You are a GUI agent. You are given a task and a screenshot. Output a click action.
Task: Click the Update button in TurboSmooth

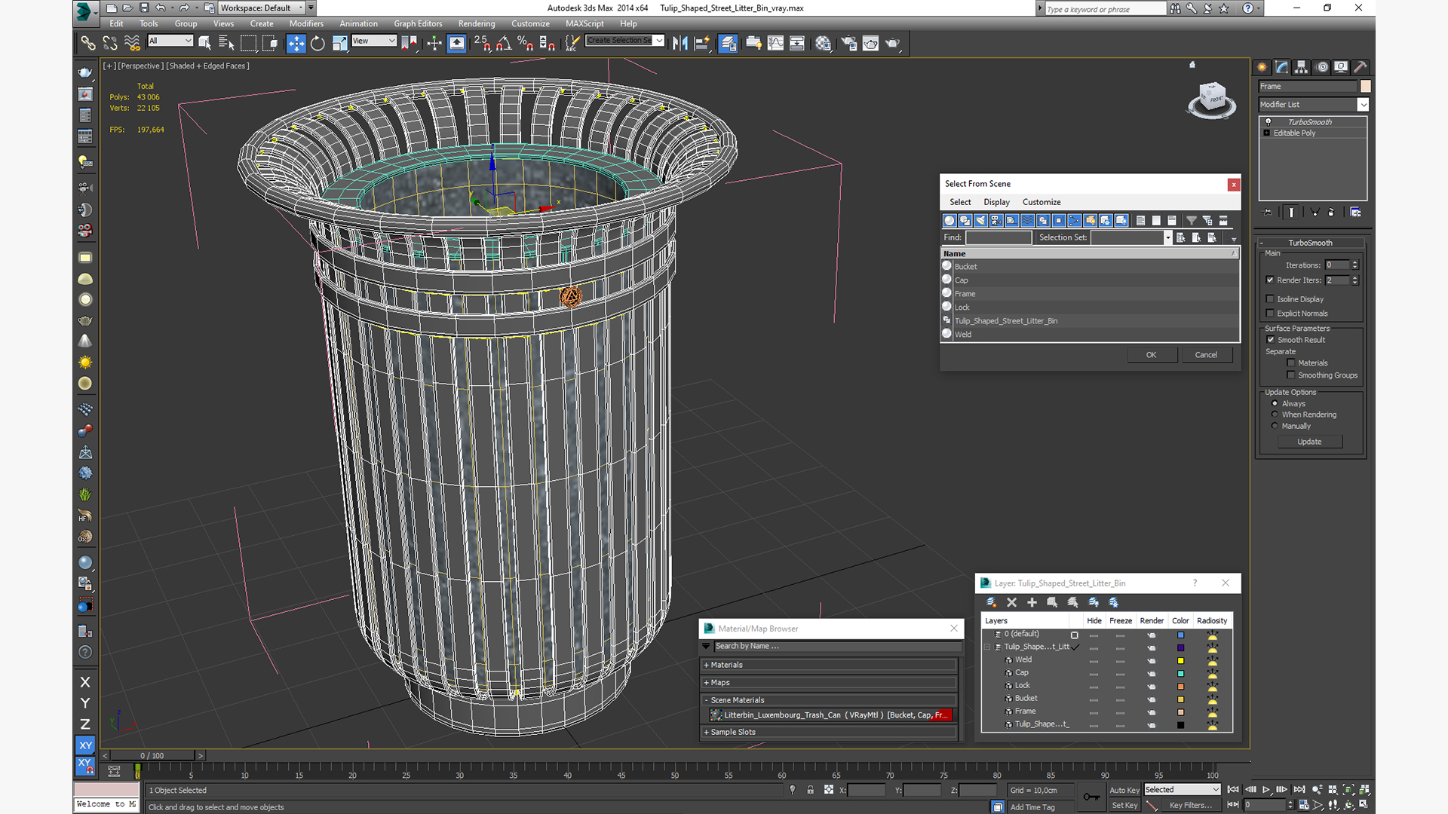[x=1309, y=442]
